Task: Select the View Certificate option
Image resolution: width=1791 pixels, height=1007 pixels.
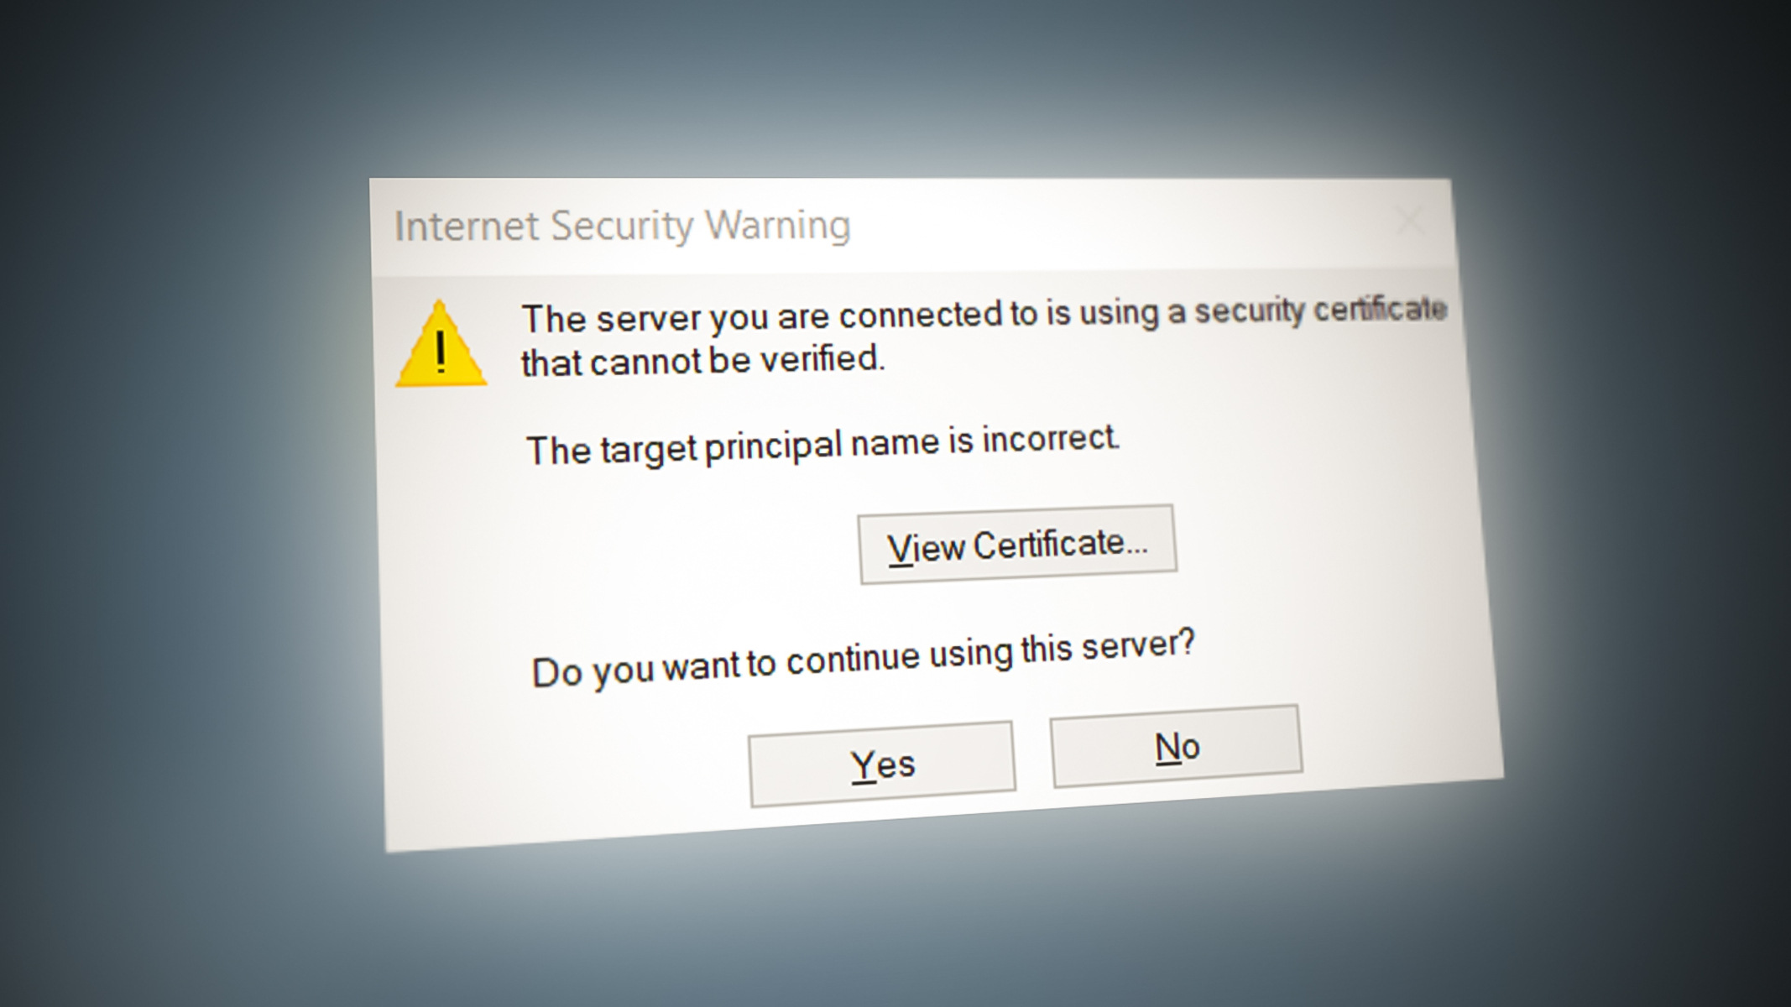Action: 1015,544
